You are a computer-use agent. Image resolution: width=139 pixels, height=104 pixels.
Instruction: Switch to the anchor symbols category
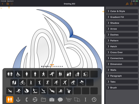(x=18, y=99)
